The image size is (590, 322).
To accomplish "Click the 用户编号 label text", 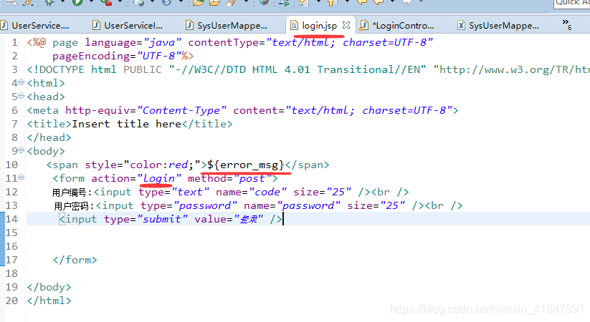I will [70, 192].
